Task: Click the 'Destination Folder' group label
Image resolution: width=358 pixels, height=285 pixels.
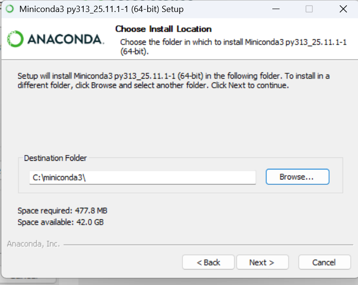Action: [x=55, y=158]
